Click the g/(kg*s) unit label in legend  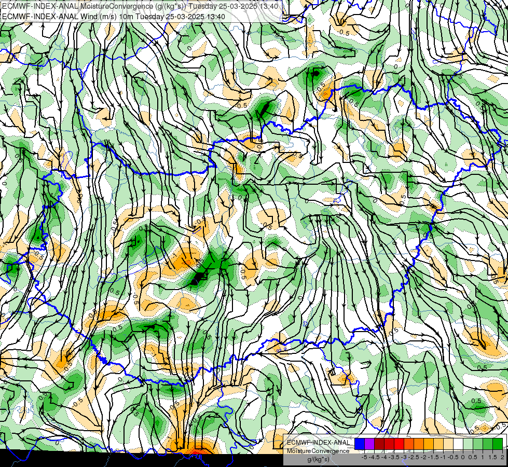(x=319, y=460)
